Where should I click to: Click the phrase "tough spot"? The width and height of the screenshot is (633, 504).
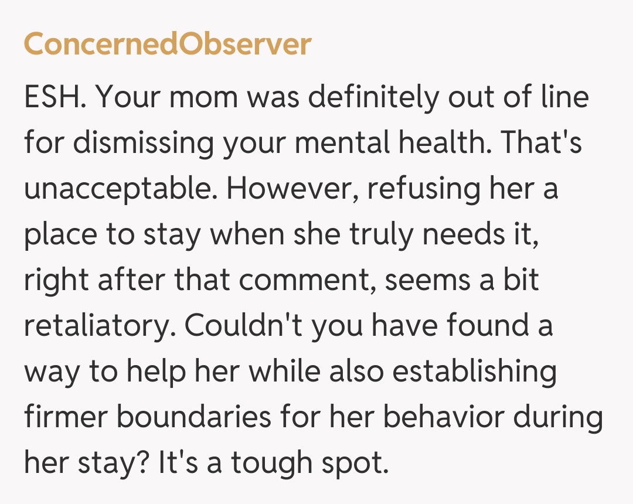(309, 463)
